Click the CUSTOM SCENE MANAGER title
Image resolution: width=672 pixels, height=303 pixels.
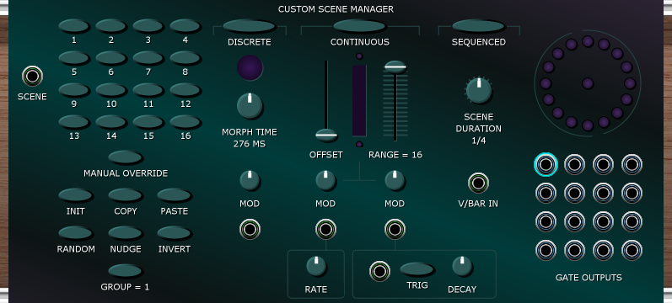[x=336, y=9]
